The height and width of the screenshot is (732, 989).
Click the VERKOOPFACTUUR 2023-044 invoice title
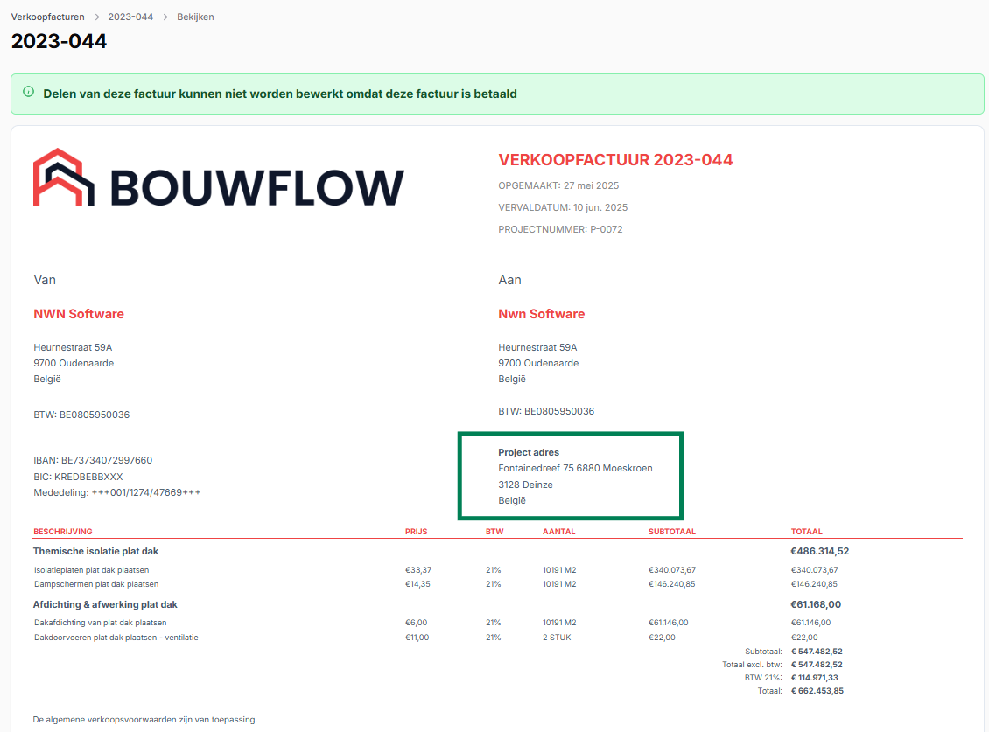[x=615, y=160]
